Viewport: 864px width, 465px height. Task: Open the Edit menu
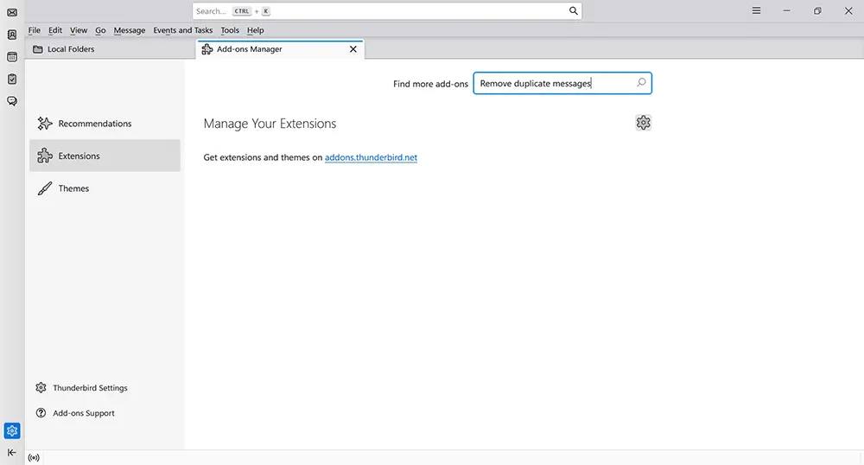55,30
